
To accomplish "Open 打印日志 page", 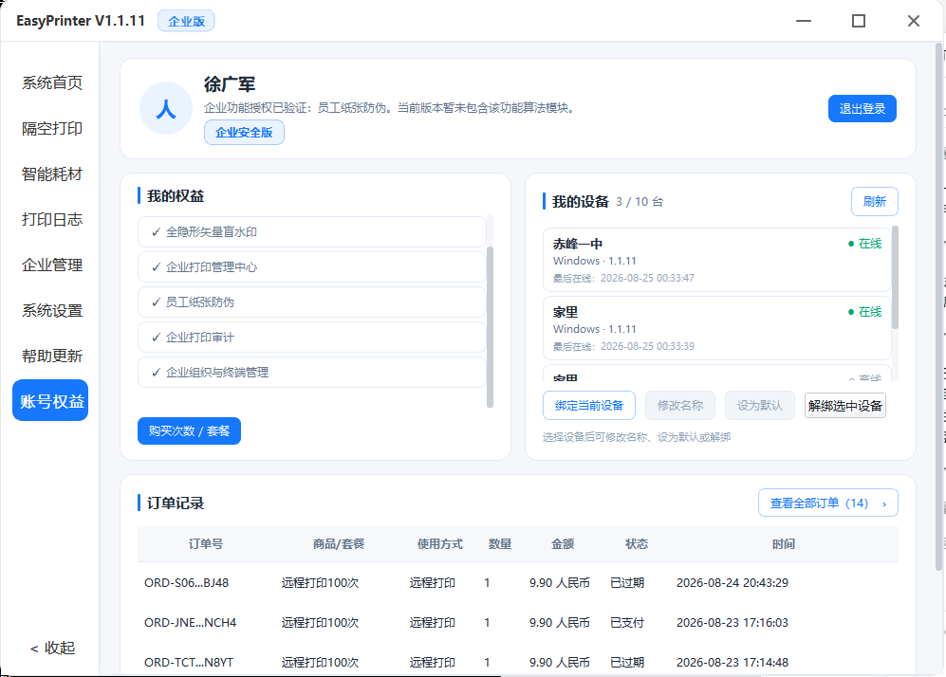I will pyautogui.click(x=52, y=219).
